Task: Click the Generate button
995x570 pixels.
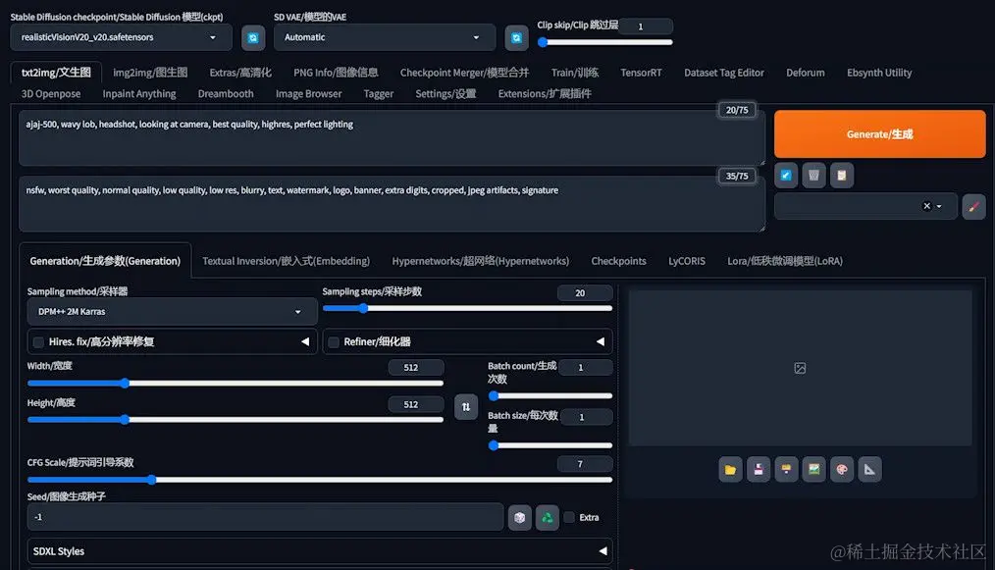Action: 879,134
